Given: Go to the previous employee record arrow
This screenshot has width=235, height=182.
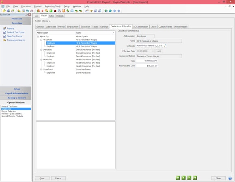Looking at the screenshot, I should pos(183,178).
